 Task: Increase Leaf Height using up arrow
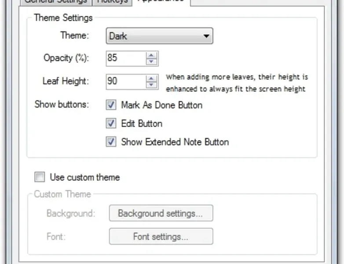click(151, 78)
